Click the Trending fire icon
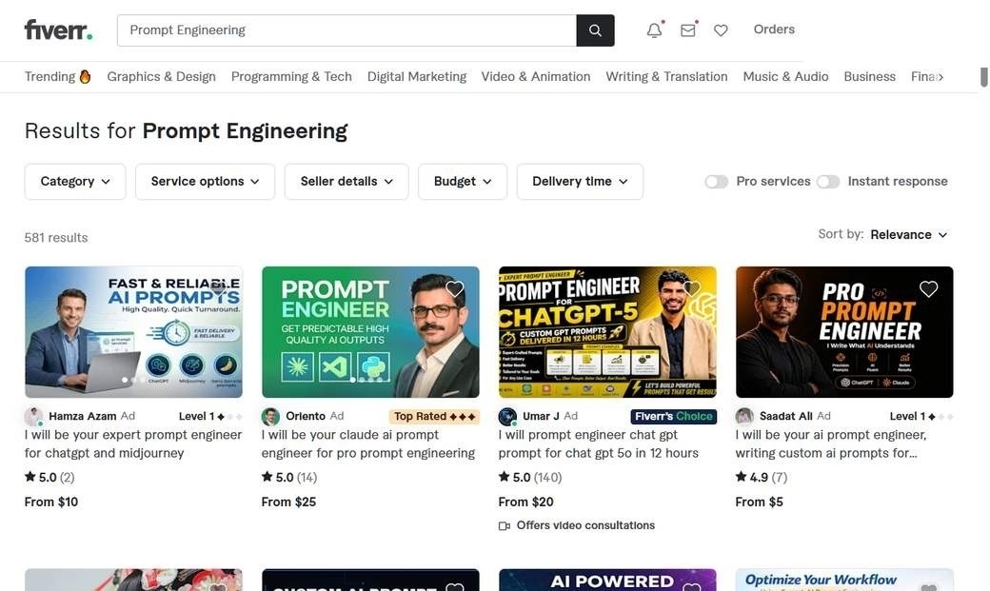Image resolution: width=990 pixels, height=591 pixels. [x=85, y=76]
